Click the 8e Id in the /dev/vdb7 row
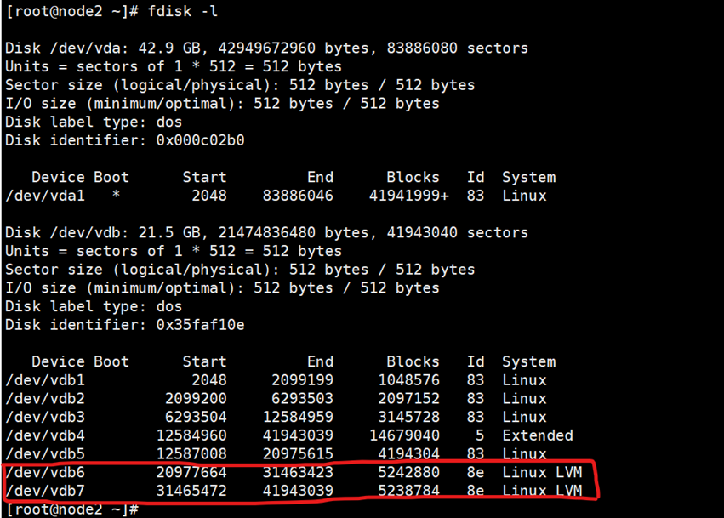This screenshot has width=724, height=518. pos(476,491)
